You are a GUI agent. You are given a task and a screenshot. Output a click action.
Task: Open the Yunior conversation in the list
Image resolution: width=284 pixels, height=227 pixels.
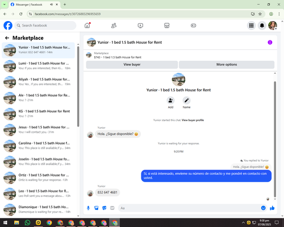[38, 51]
